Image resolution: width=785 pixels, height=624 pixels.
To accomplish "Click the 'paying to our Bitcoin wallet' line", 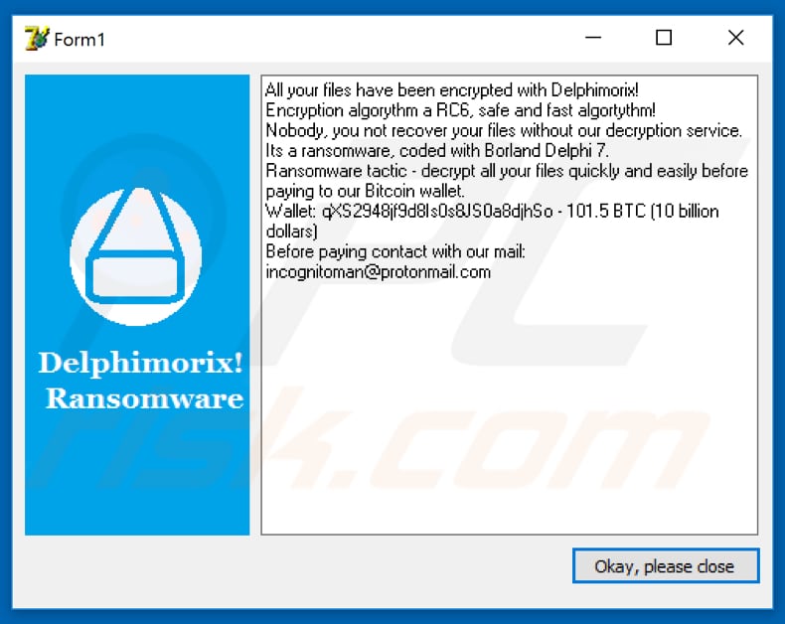I will [366, 191].
